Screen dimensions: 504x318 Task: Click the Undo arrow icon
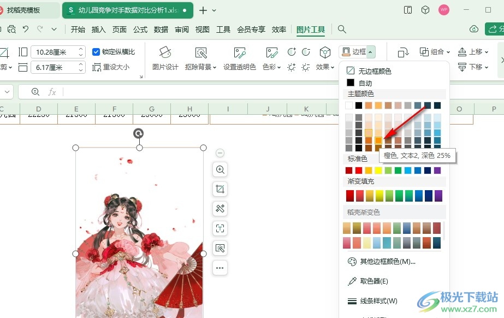[26, 30]
